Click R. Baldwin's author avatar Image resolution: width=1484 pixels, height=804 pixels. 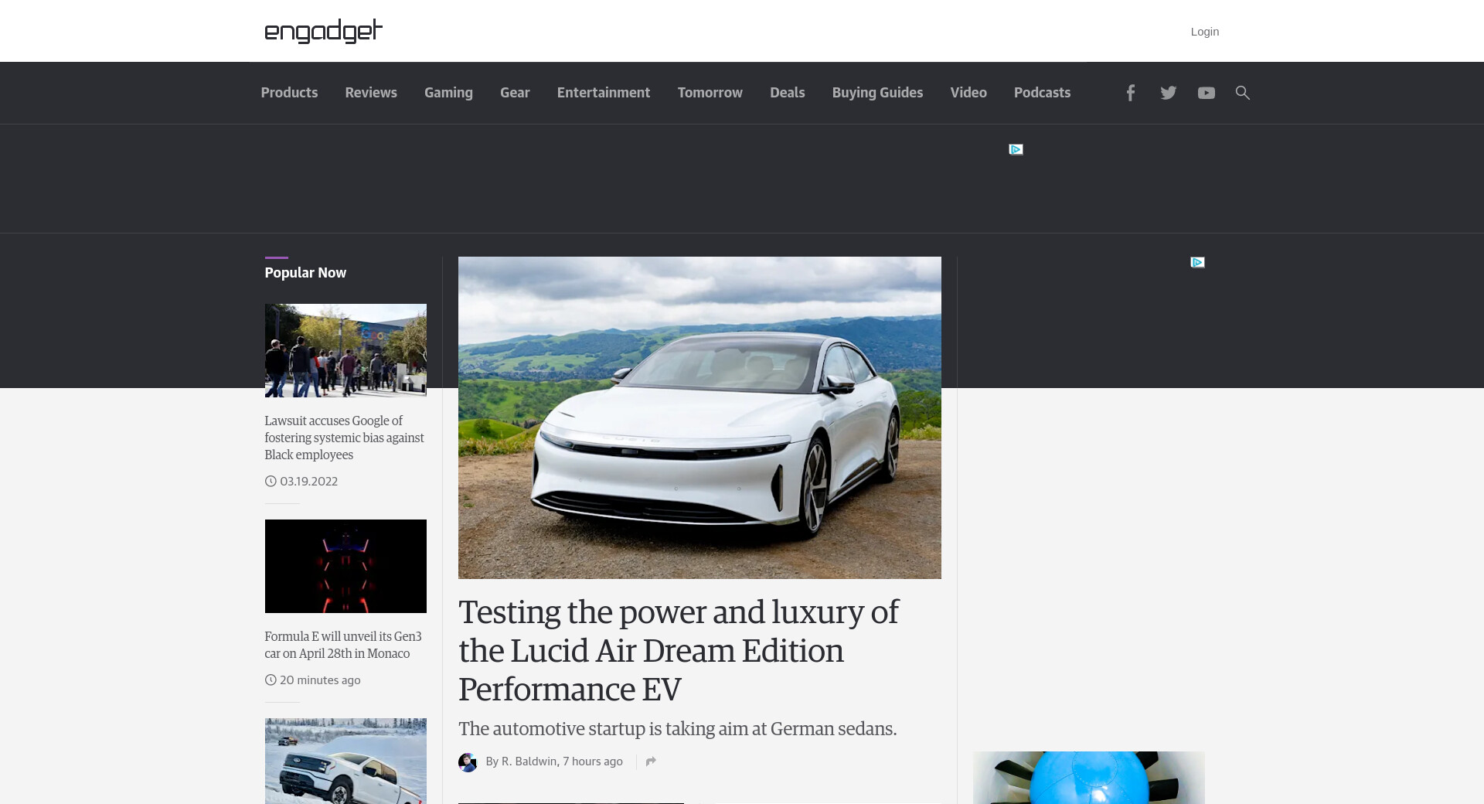click(x=468, y=762)
